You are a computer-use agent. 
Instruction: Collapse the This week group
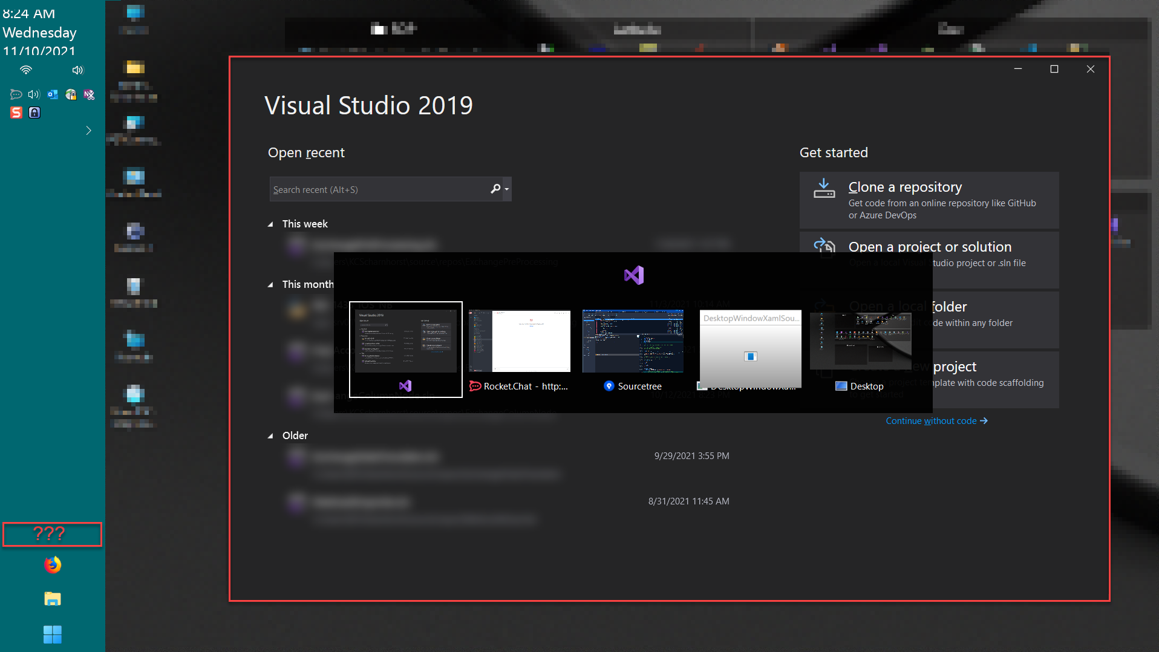tap(270, 224)
